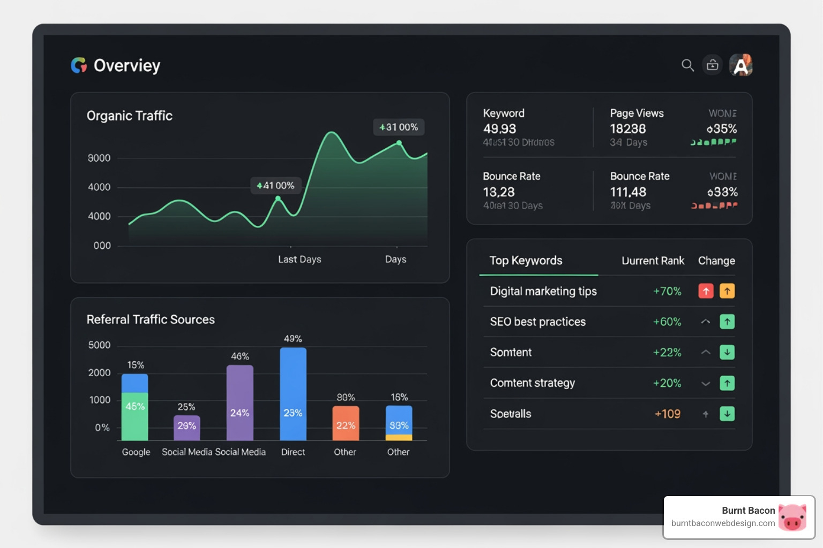This screenshot has height=548, width=823.
Task: Click the Last Days axis label
Action: pos(300,260)
